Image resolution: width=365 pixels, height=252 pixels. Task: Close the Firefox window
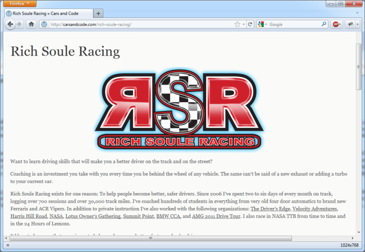tap(354, 4)
